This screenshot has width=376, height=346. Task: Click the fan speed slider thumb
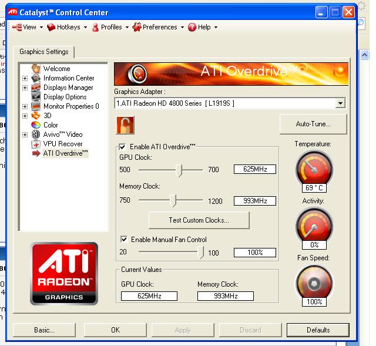point(201,252)
